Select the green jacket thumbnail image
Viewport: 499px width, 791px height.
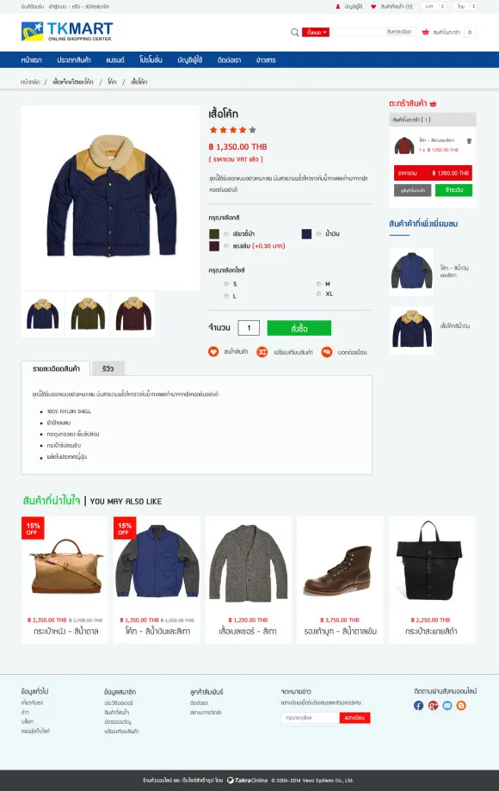(x=88, y=314)
